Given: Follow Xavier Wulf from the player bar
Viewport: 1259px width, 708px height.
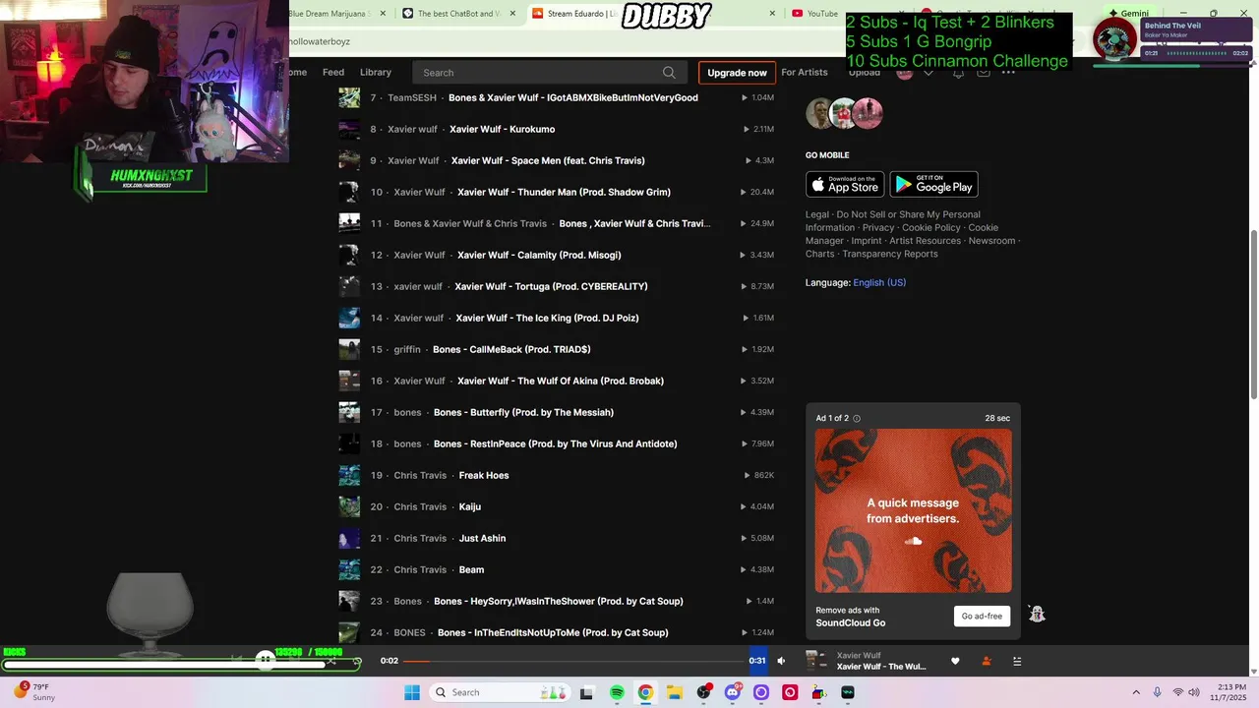Looking at the screenshot, I should point(987,661).
